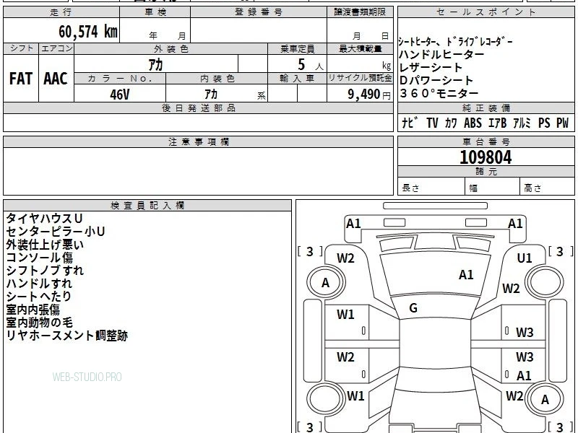
Task: Select the note タイヤハウスU
Action: (44, 219)
